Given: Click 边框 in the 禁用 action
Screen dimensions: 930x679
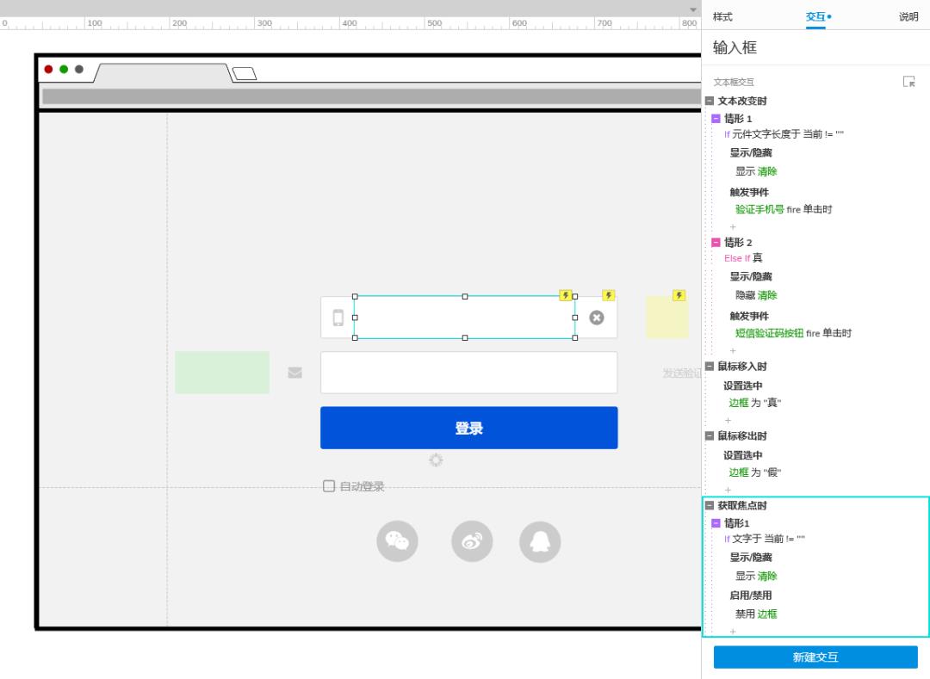Looking at the screenshot, I should tap(767, 614).
